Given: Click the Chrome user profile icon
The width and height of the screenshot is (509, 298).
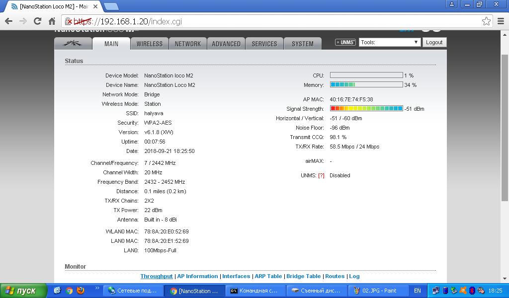Looking at the screenshot, I should (451, 4).
